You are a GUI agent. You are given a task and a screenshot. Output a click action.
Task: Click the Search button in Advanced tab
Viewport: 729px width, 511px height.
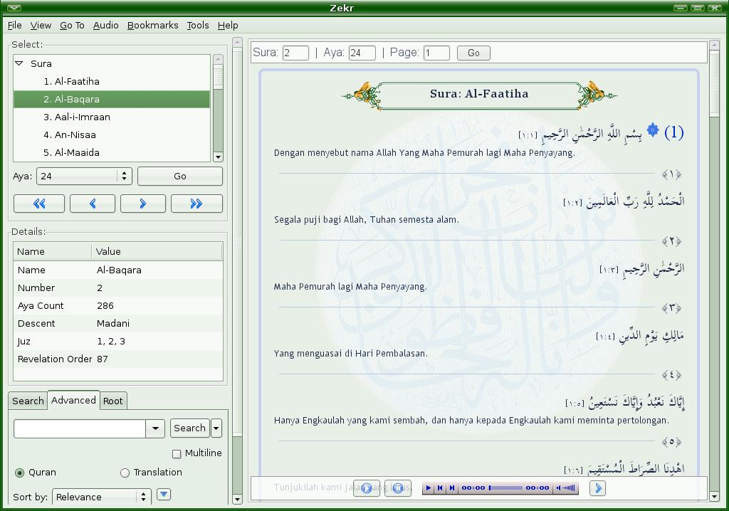coord(189,428)
